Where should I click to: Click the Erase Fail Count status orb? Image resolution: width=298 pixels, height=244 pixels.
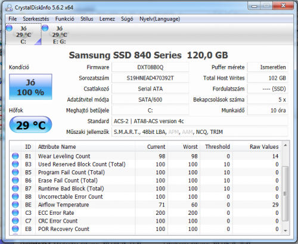coord(15,180)
